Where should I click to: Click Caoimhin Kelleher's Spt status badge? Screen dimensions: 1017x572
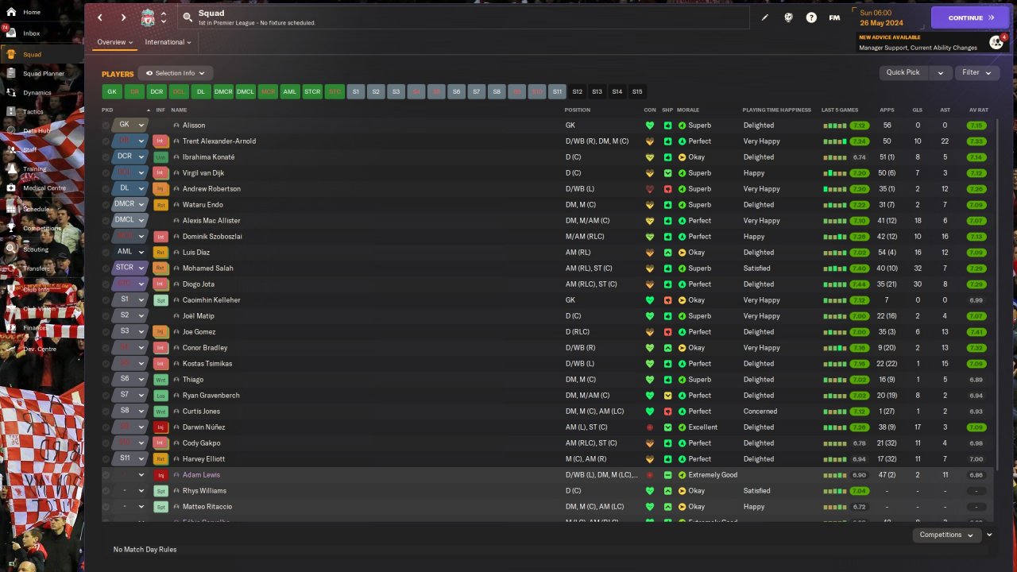point(160,300)
